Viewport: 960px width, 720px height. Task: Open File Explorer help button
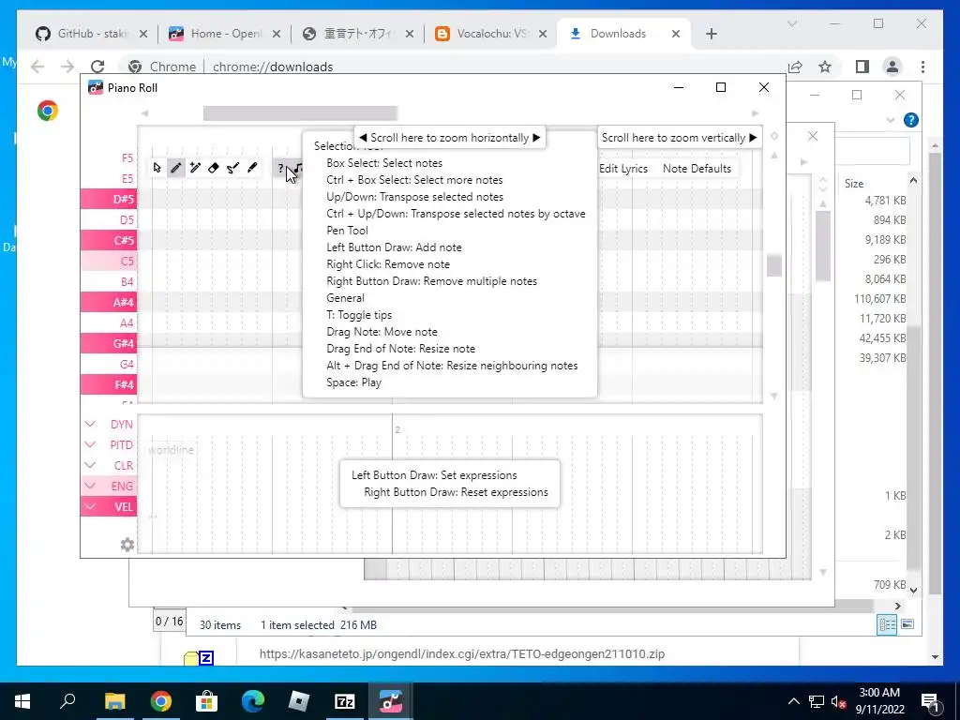coord(911,120)
